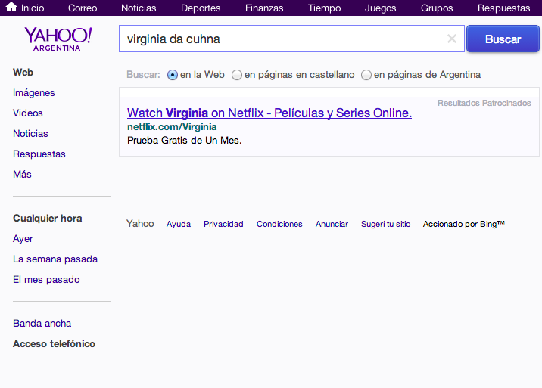Open Noticias in the top navigation bar
The height and width of the screenshot is (388, 542).
[x=139, y=8]
